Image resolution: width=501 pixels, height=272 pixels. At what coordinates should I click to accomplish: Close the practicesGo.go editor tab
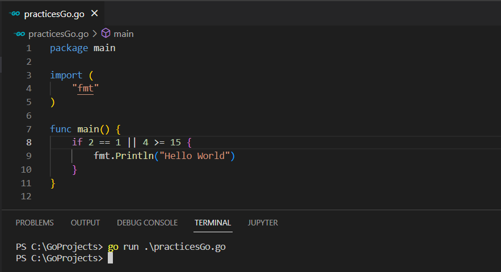94,14
